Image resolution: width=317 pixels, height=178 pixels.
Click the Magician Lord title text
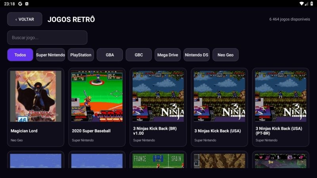[24, 131]
